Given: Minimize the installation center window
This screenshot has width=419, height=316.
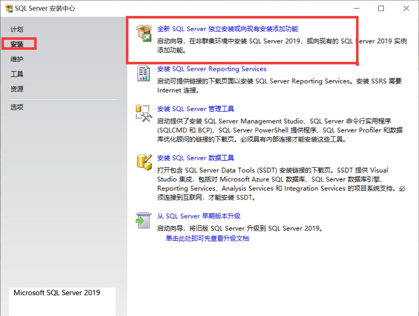Looking at the screenshot, I should (356, 8).
